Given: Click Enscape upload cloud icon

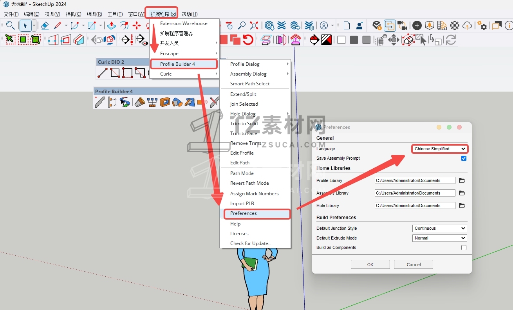Looking at the screenshot, I should pos(467,26).
